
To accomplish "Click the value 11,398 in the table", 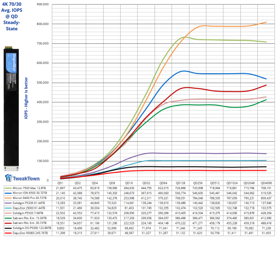I will coord(60,233).
